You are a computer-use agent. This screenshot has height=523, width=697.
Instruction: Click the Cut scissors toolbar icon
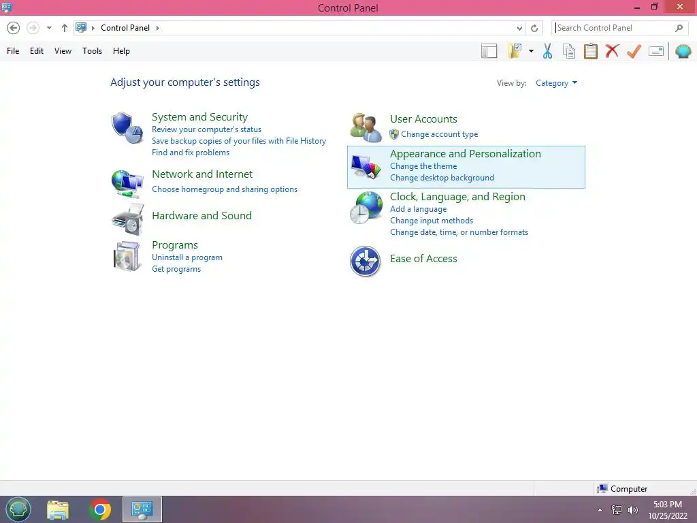[547, 51]
